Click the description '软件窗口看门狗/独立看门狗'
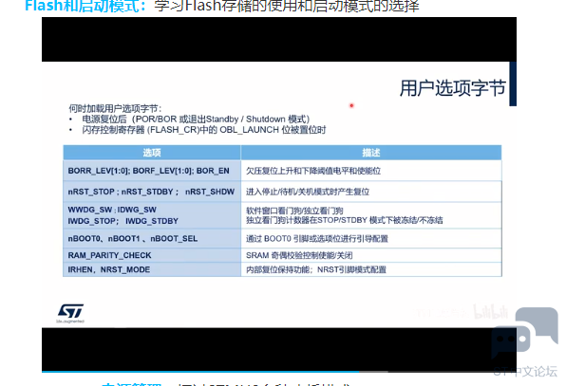The width and height of the screenshot is (566, 386). click(294, 211)
